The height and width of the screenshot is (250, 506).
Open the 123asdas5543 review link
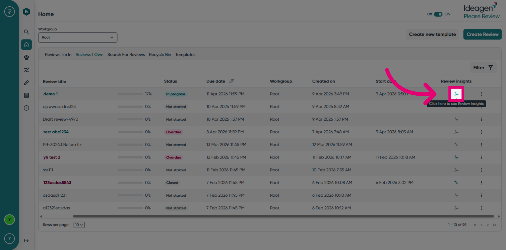(57, 183)
